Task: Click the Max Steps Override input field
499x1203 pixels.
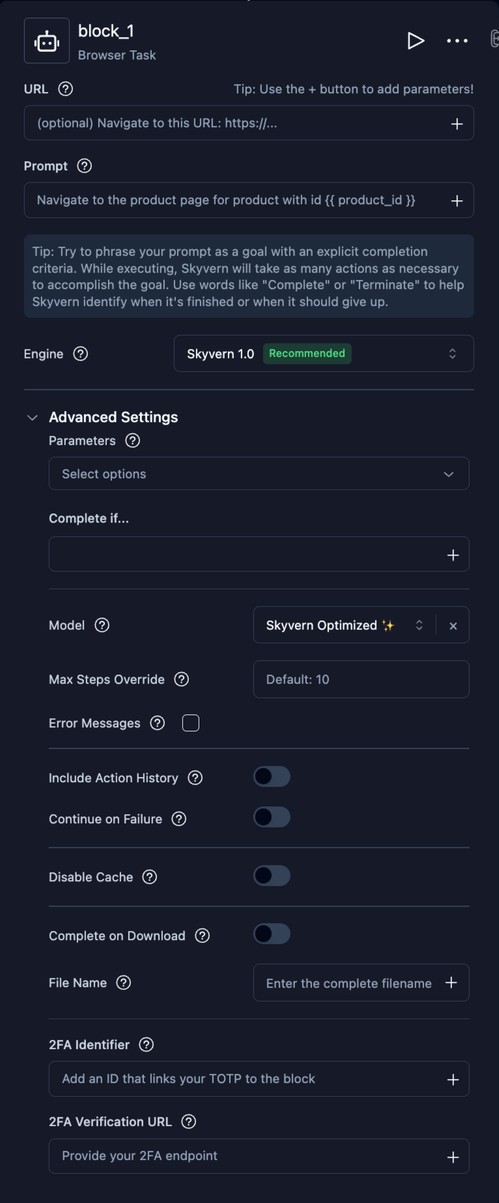Action: (x=361, y=679)
